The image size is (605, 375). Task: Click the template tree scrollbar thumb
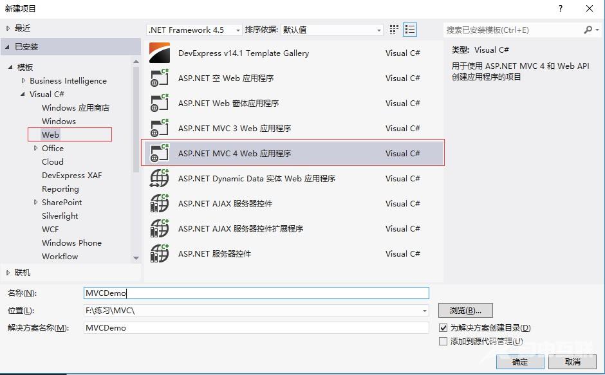pyautogui.click(x=136, y=119)
